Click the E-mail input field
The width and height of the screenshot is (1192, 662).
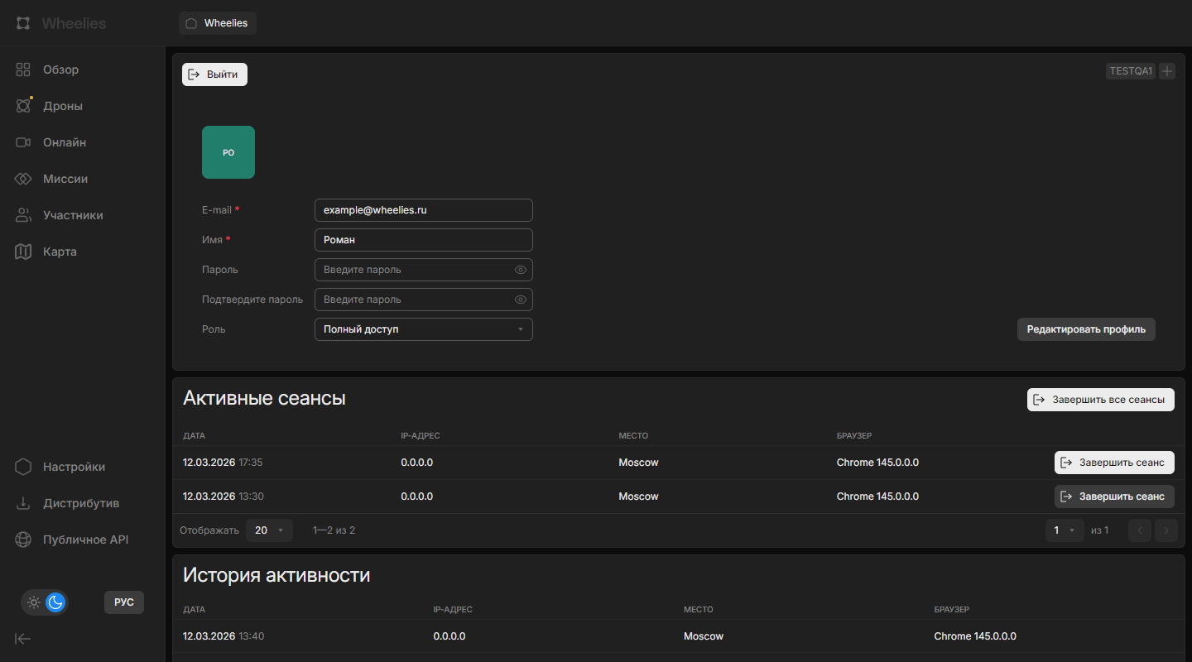[x=424, y=210]
